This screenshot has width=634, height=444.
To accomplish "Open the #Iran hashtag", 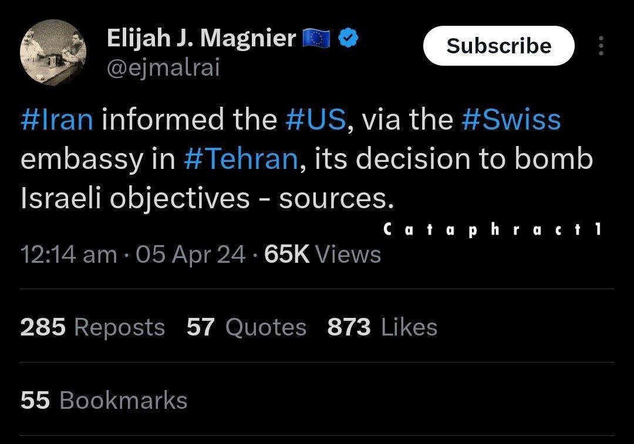I will (57, 120).
